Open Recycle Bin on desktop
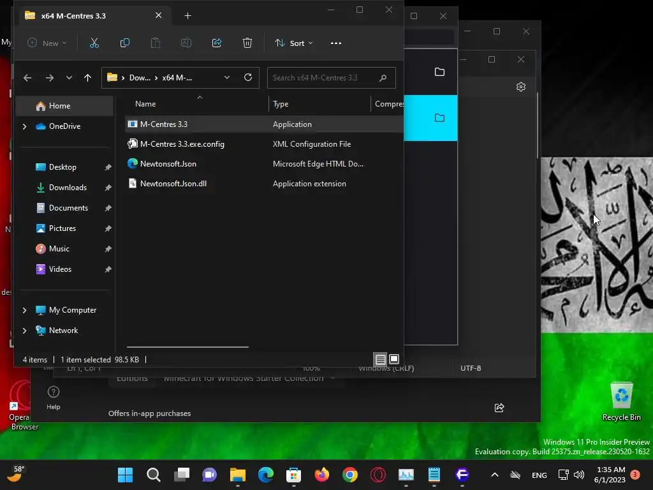Screen dimensions: 653x490 click(621, 401)
